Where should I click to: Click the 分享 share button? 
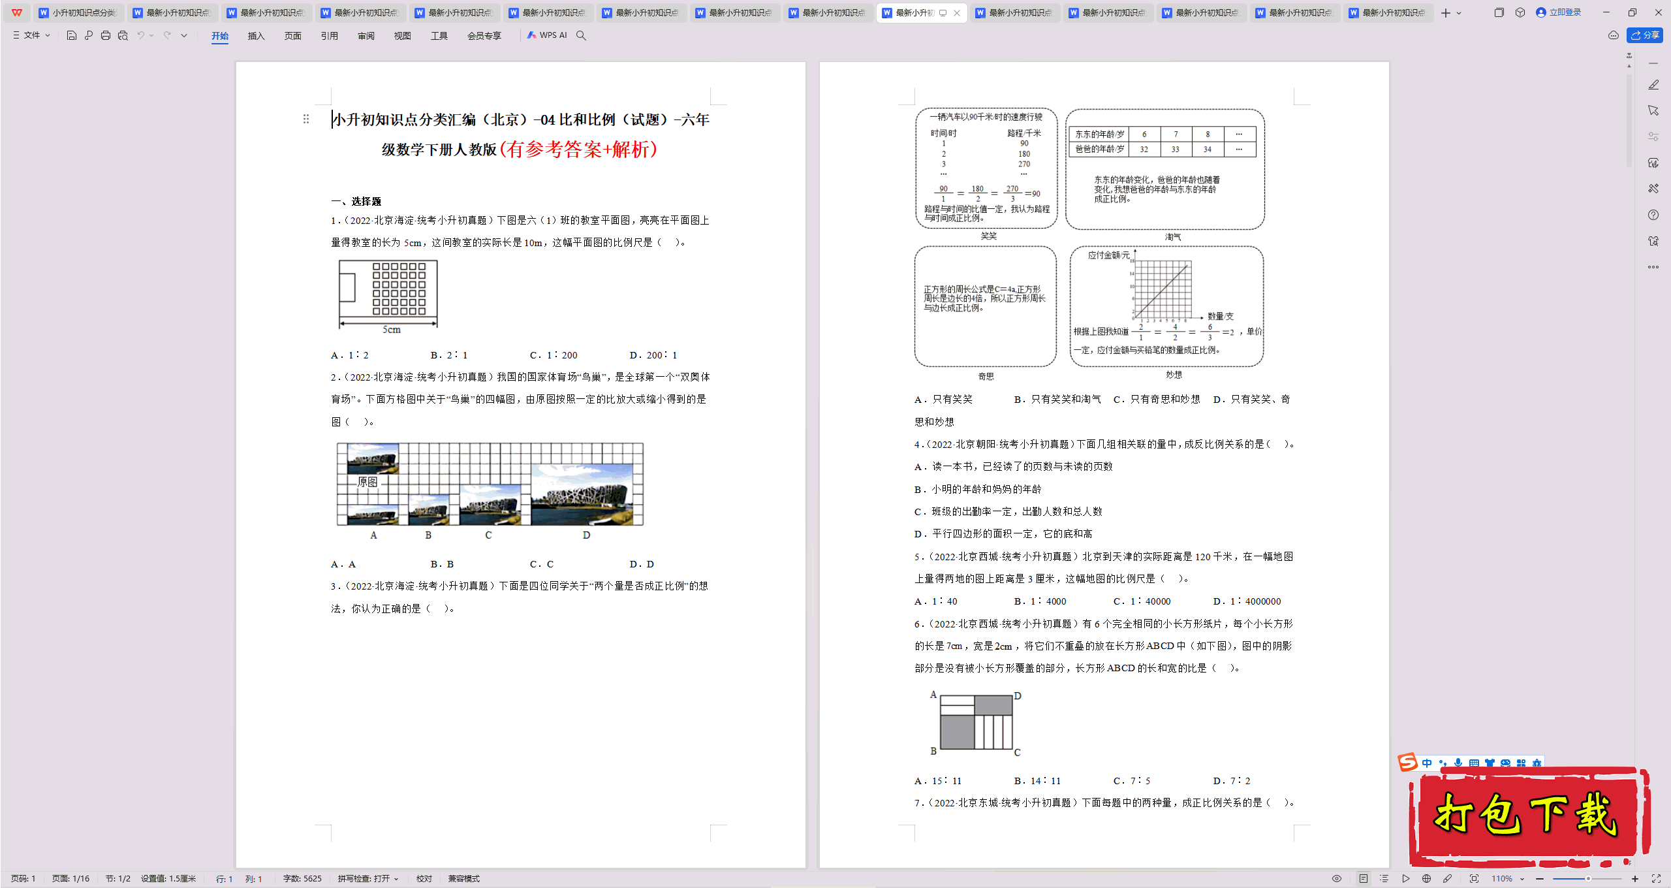[x=1645, y=35]
